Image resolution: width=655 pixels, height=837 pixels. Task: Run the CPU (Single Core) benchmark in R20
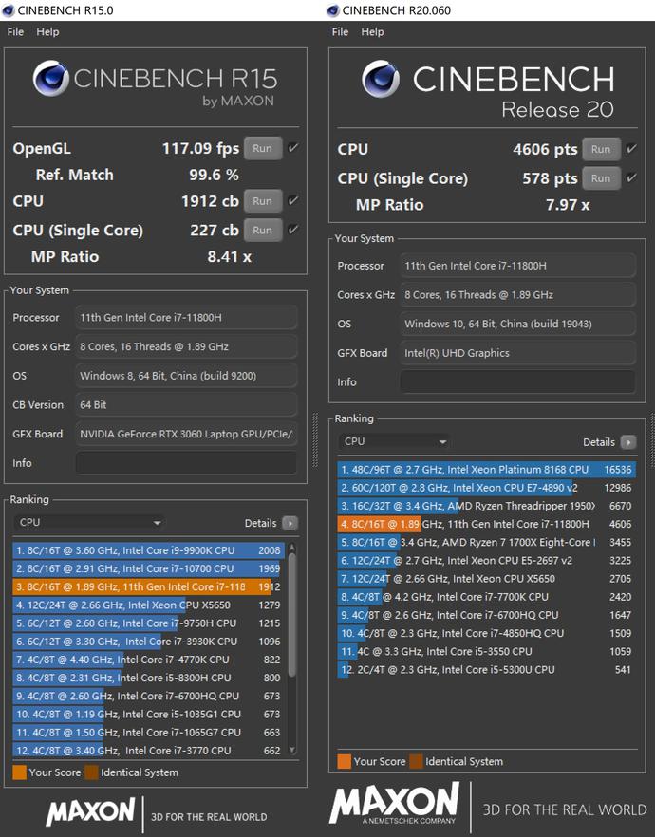pyautogui.click(x=601, y=178)
